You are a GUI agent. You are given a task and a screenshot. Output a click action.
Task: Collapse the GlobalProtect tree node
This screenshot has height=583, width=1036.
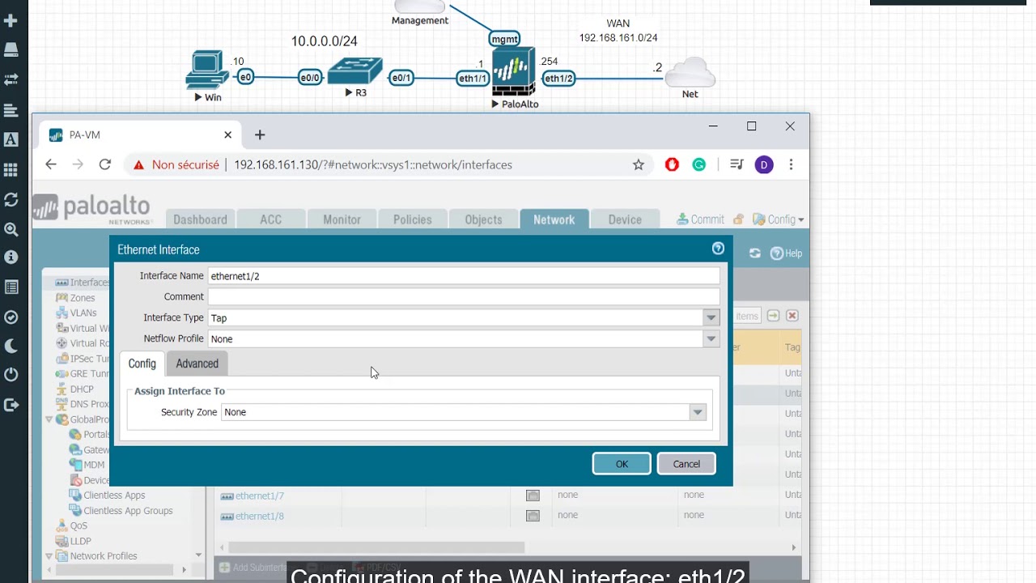coord(49,419)
